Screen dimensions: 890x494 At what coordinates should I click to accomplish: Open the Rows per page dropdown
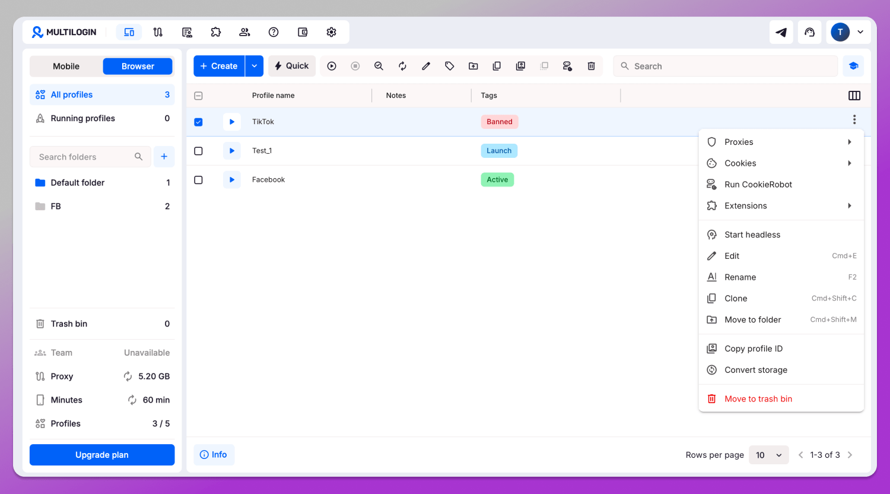(x=769, y=455)
